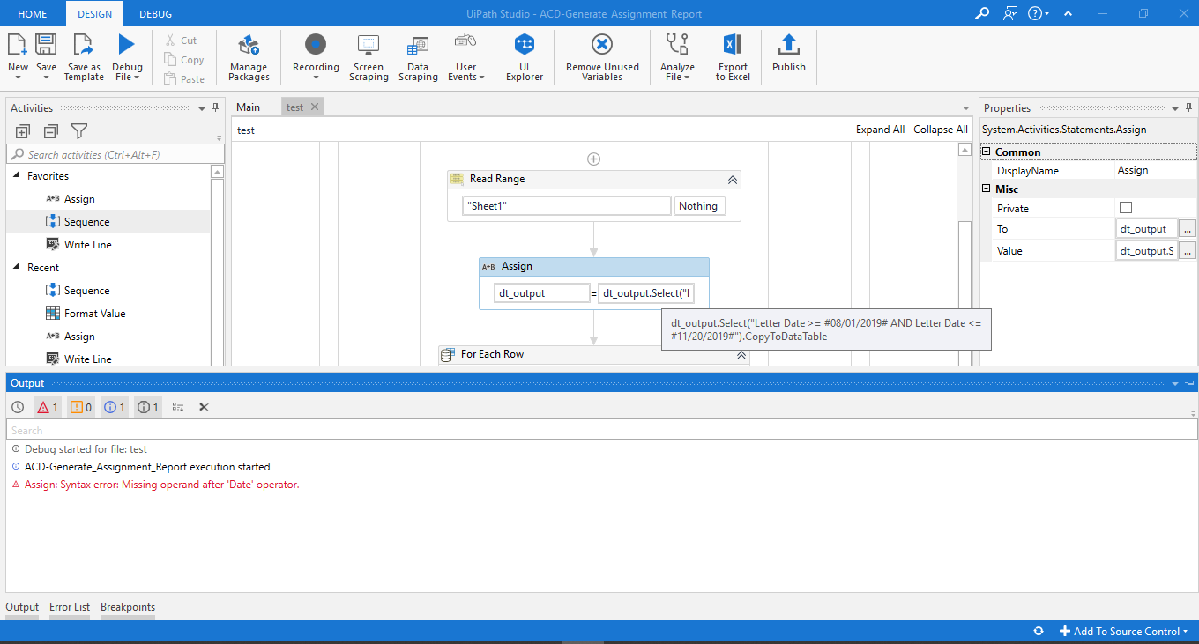Image resolution: width=1199 pixels, height=644 pixels.
Task: Open the activities Filter
Action: click(78, 130)
